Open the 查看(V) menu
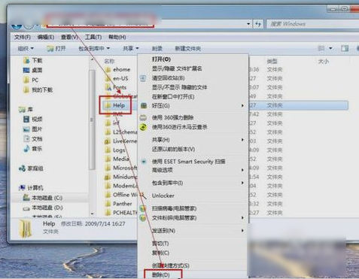The height and width of the screenshot is (279, 359). point(69,38)
